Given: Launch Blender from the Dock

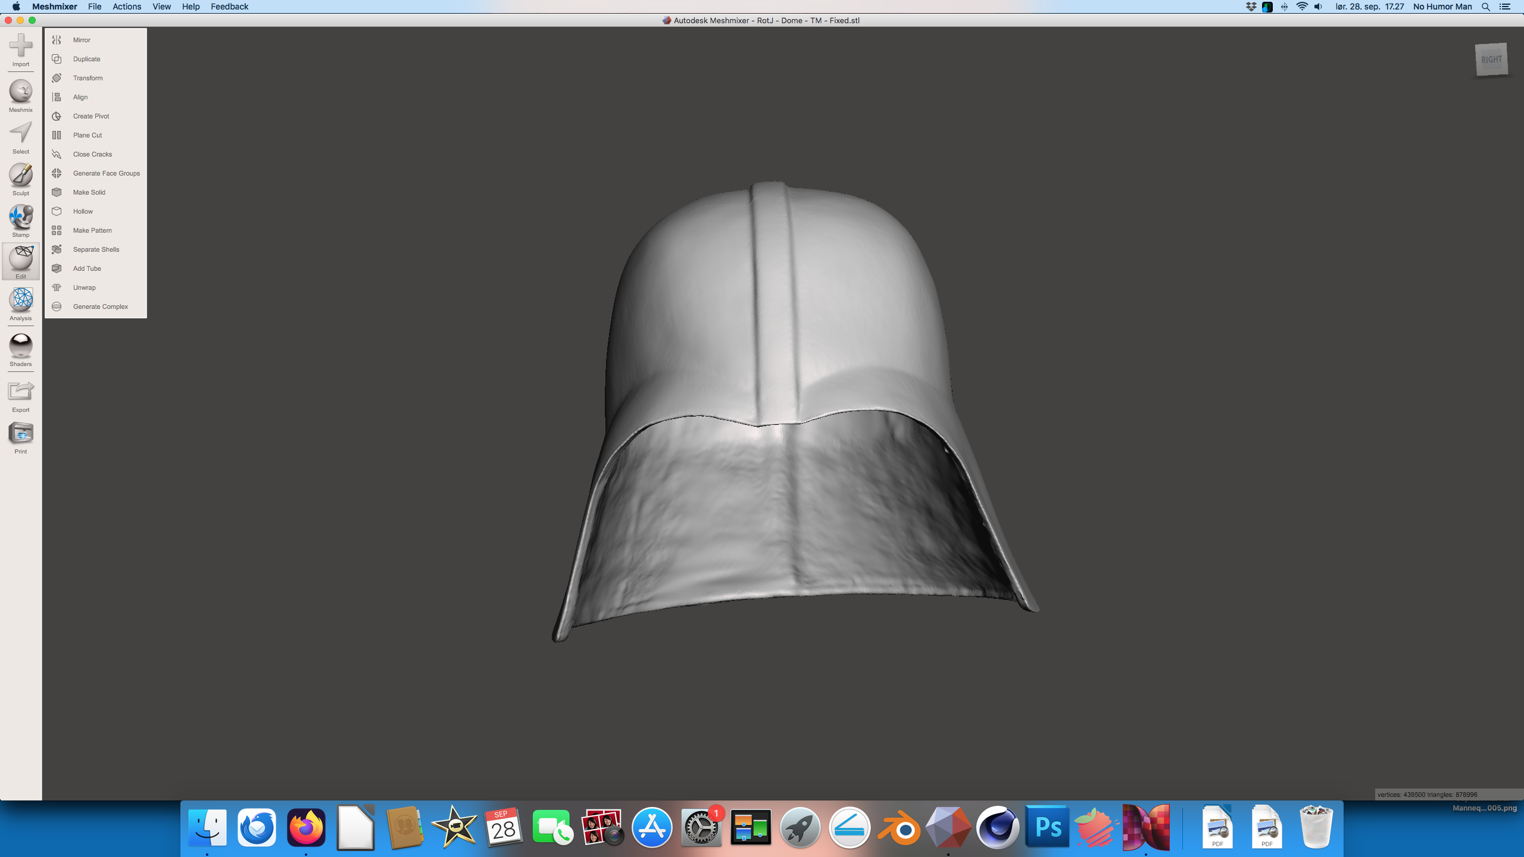Looking at the screenshot, I should [899, 827].
